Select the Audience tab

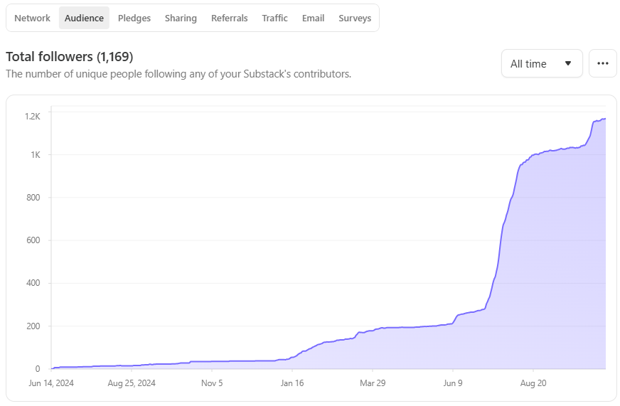(84, 18)
